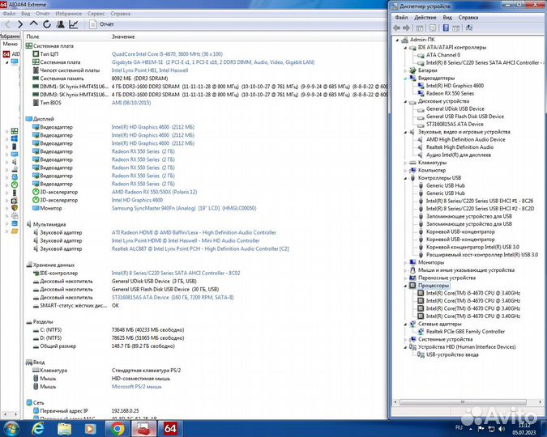Open the AMD Radeon RX 550/550X Polaris link
The width and height of the screenshot is (547, 437).
pos(154,192)
